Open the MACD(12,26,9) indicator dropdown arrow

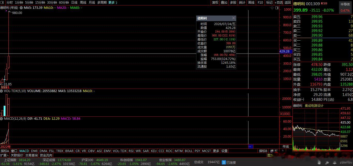2,119
